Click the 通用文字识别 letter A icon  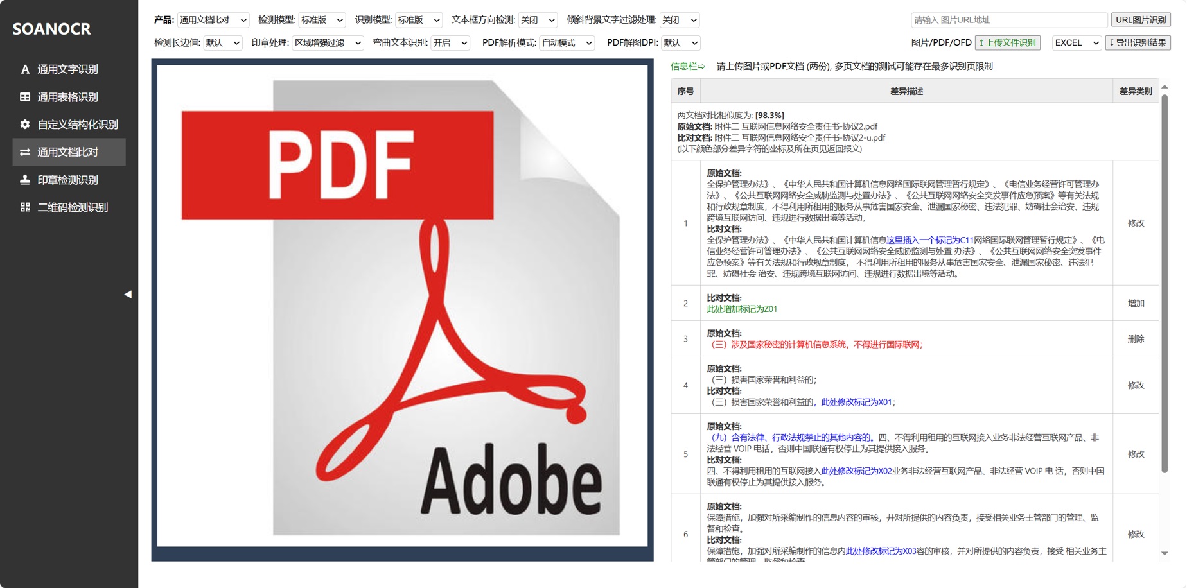(x=25, y=69)
